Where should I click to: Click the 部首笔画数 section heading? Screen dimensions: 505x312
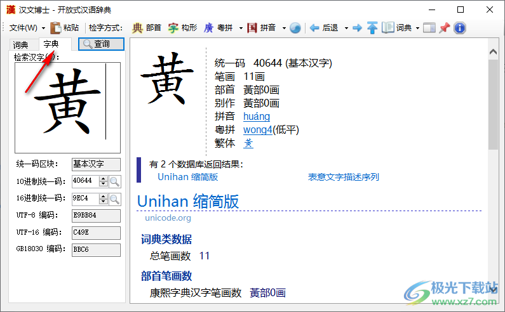(x=166, y=276)
